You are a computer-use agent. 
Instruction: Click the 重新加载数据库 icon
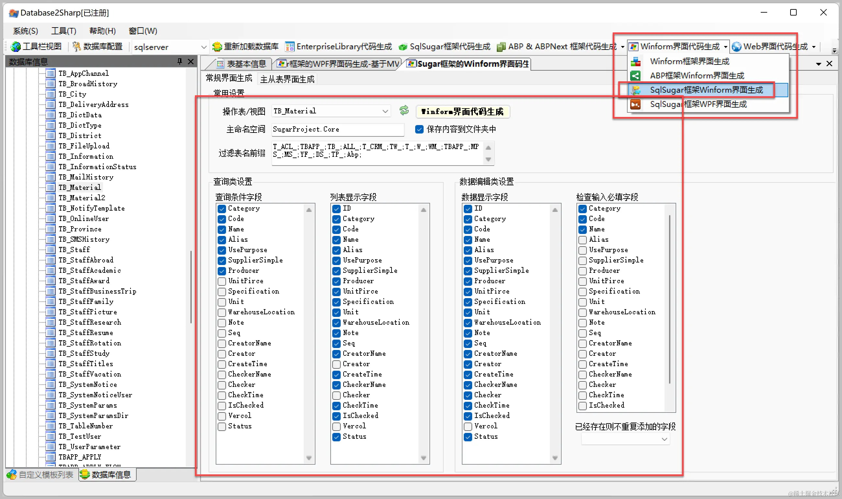(217, 46)
